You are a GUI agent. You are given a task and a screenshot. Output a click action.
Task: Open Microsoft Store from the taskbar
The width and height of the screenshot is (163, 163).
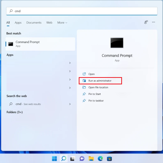(x=109, y=159)
